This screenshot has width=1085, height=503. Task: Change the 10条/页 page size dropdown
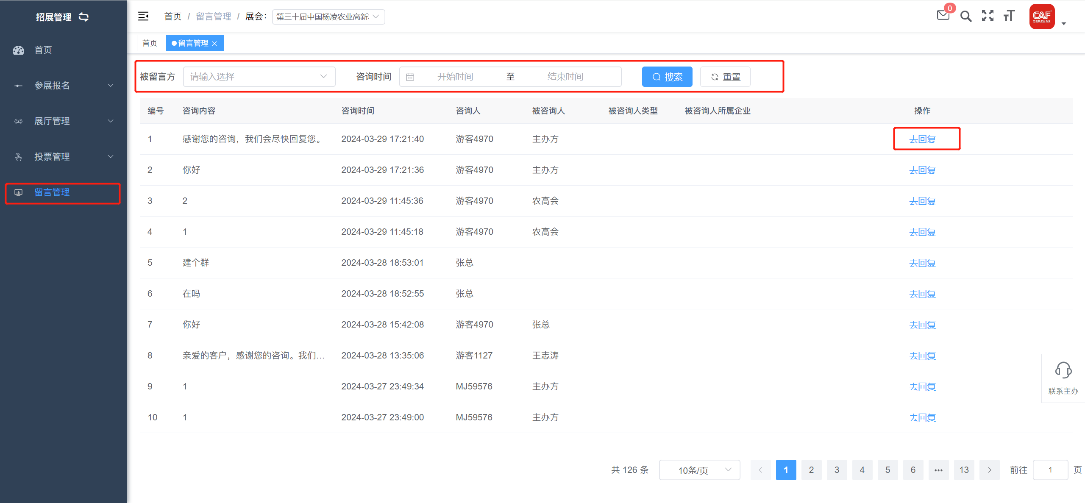pyautogui.click(x=699, y=470)
